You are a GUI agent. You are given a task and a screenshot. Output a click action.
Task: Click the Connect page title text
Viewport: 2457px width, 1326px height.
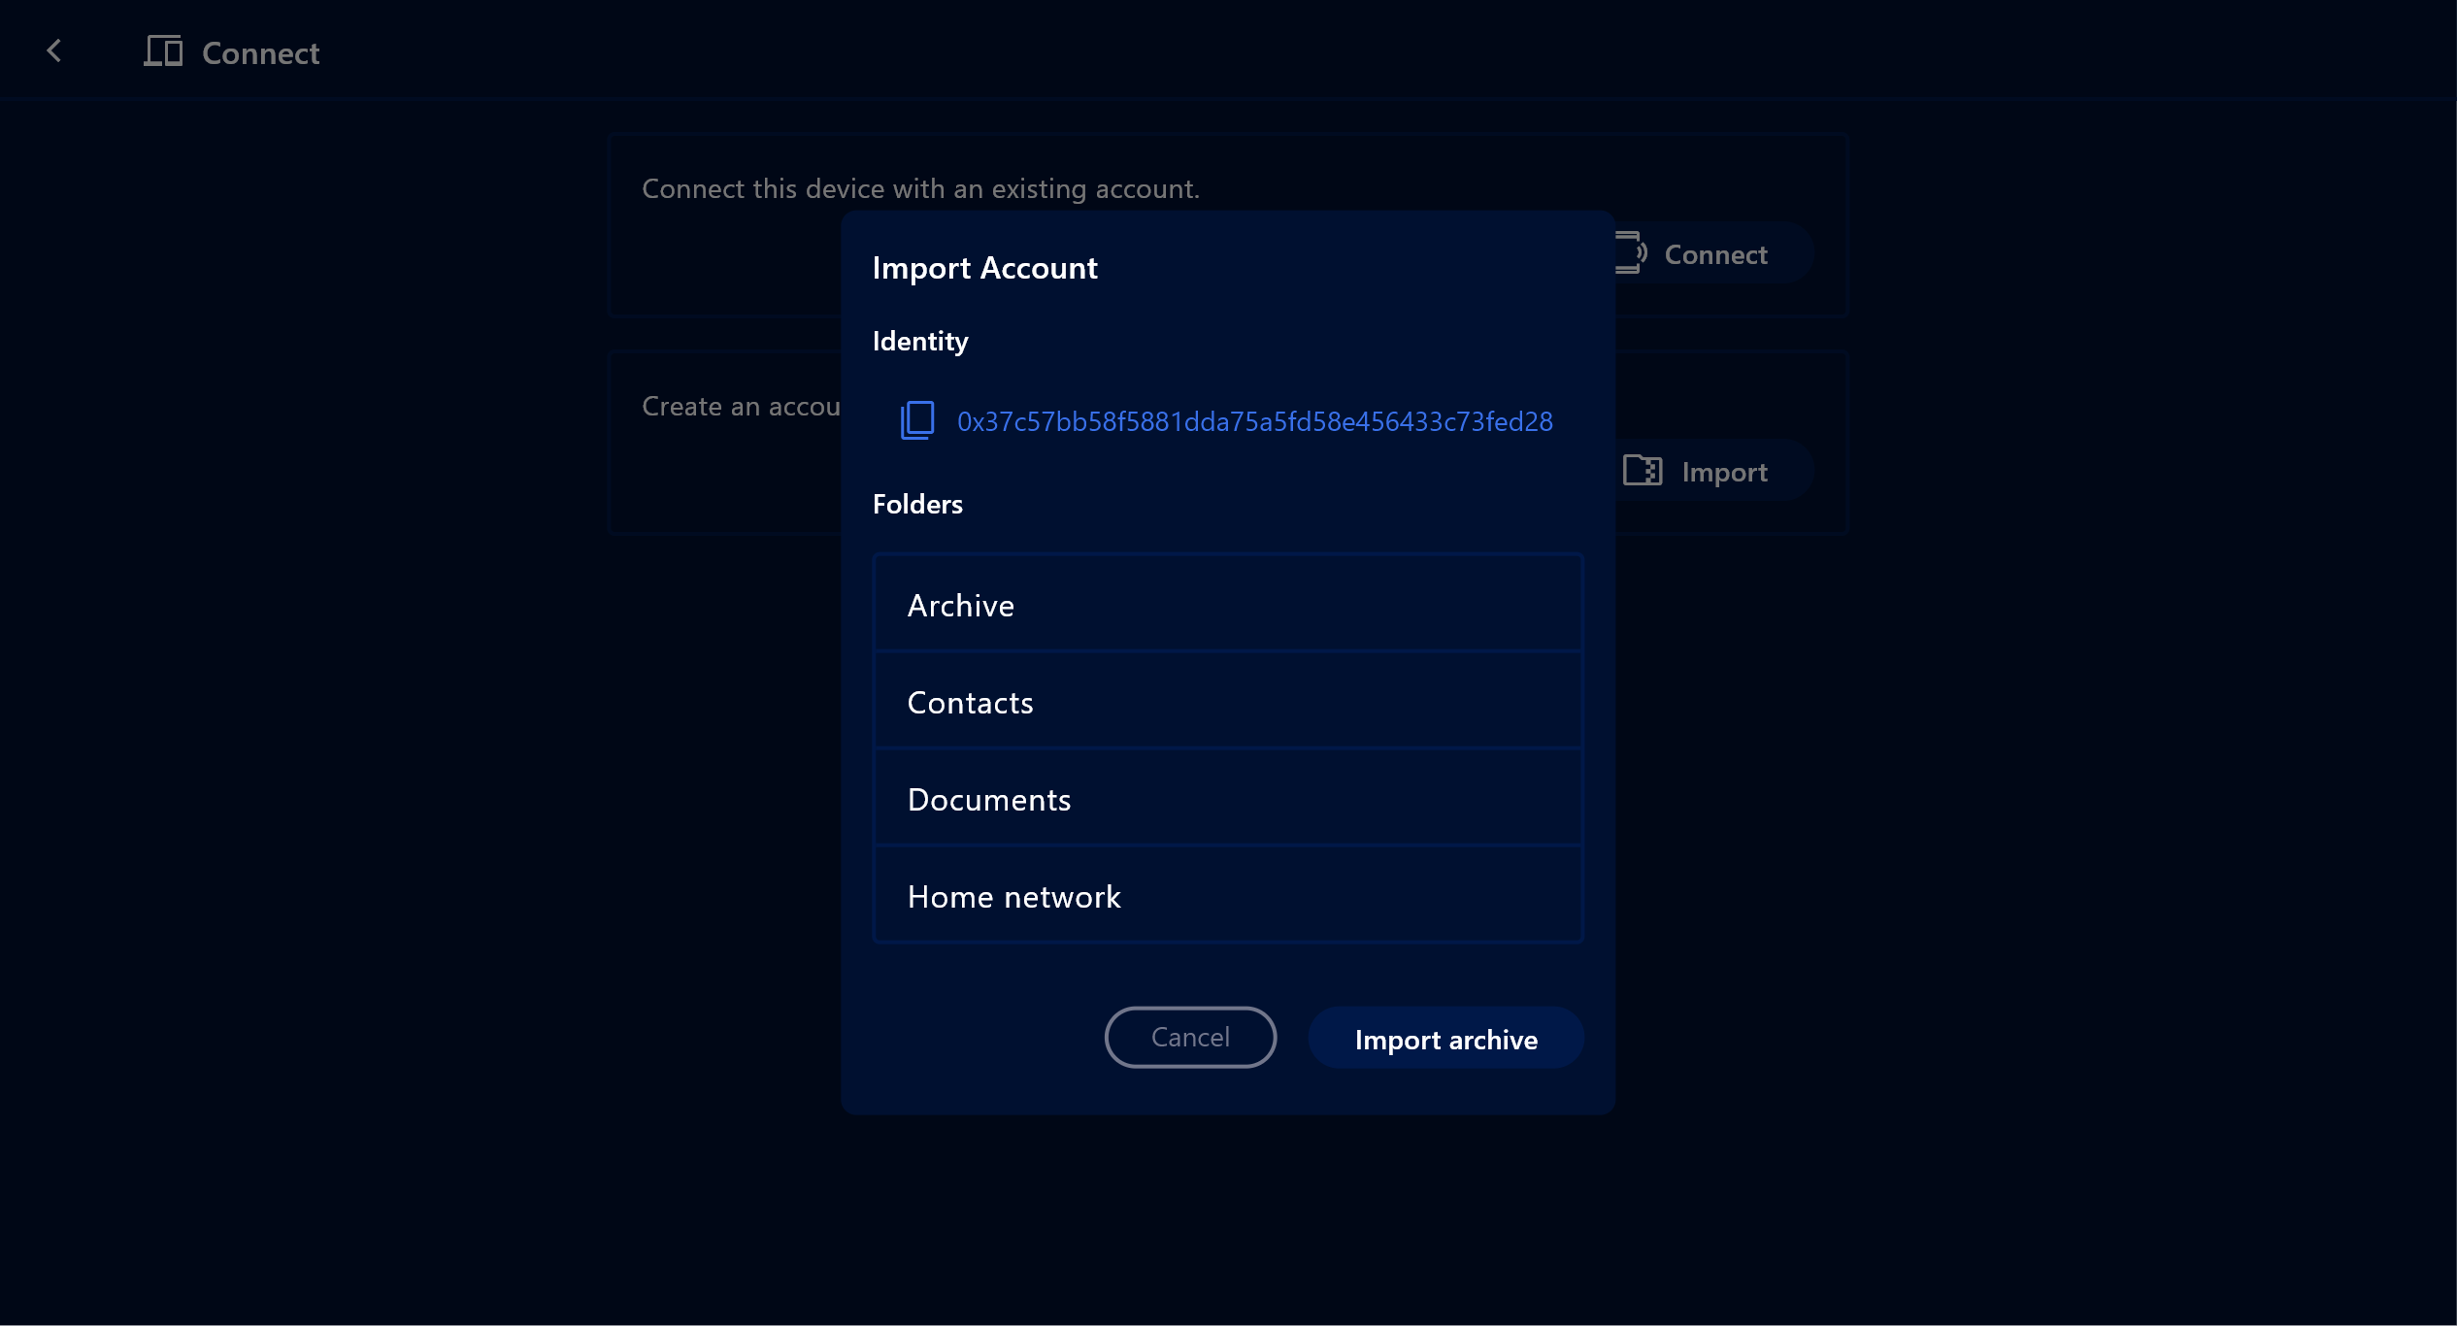pos(260,53)
